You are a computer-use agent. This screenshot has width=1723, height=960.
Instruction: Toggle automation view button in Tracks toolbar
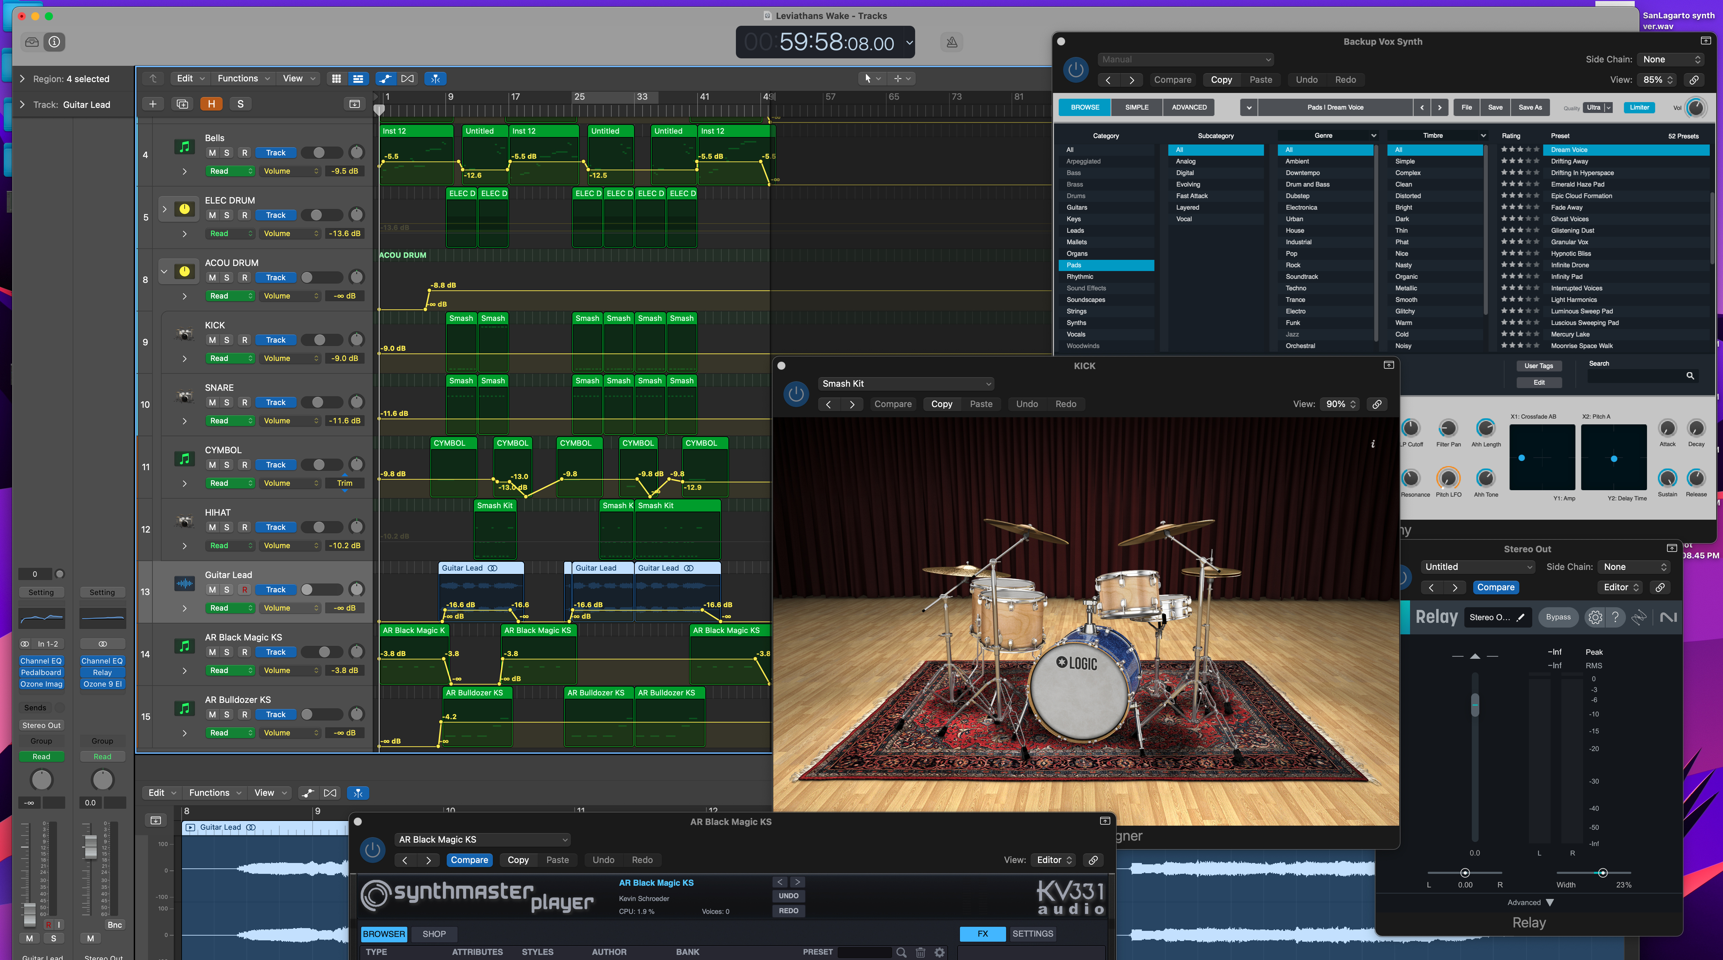385,79
